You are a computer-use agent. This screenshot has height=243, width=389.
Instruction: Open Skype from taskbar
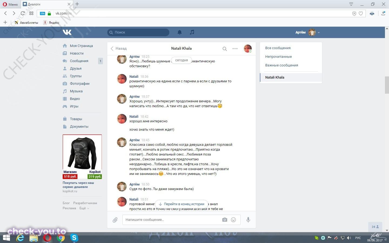74,238
